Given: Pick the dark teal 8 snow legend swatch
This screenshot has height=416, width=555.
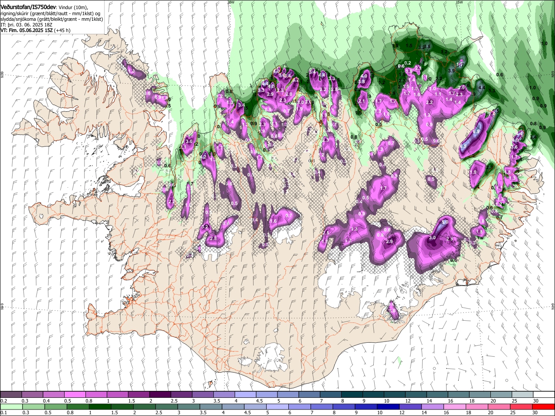Looking at the screenshot, I should [x=352, y=394].
